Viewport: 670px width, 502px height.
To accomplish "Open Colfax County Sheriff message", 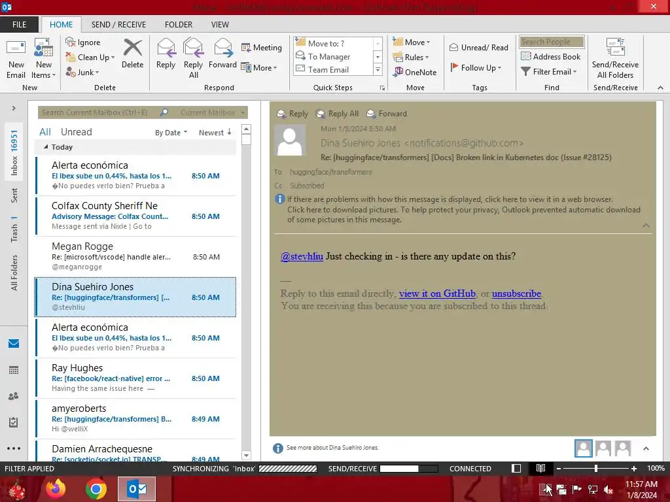I will [x=135, y=216].
